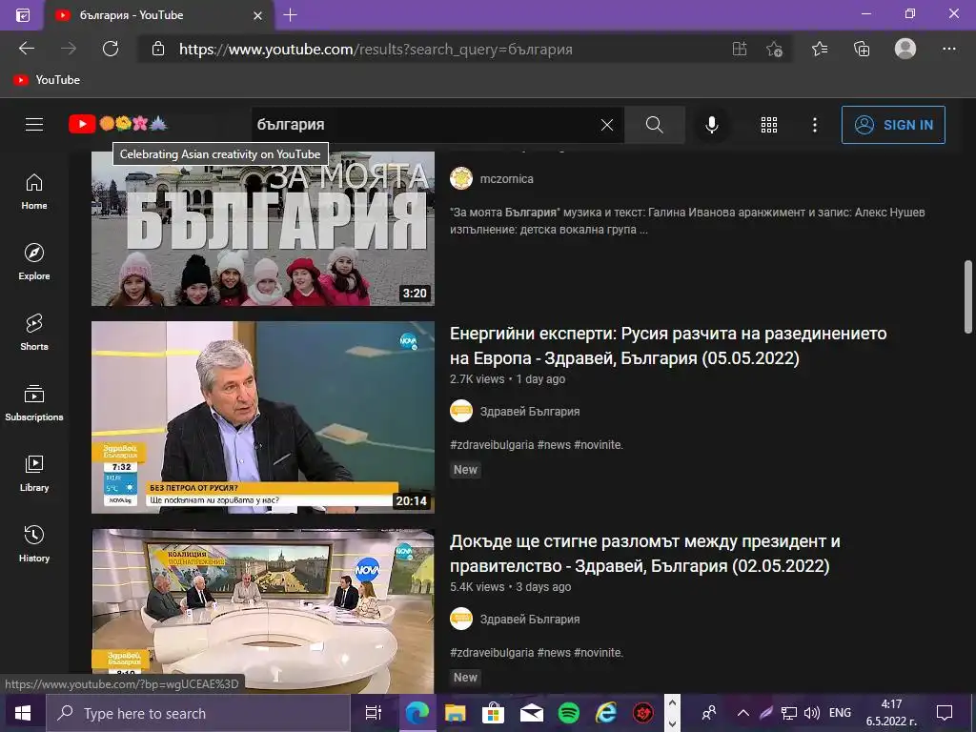Click the mczornica channel avatar
The width and height of the screenshot is (976, 732).
click(x=461, y=178)
